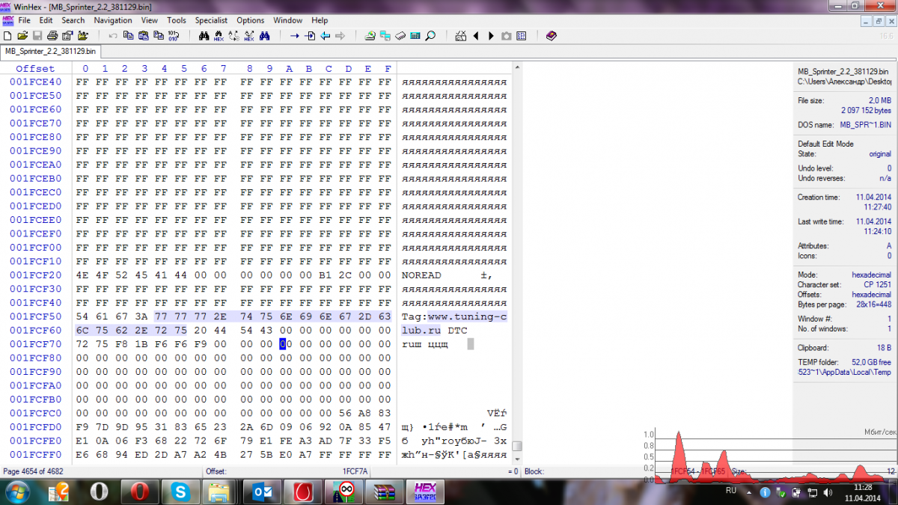Image resolution: width=898 pixels, height=505 pixels.
Task: Click the State value 'original' in info panel
Action: point(879,153)
